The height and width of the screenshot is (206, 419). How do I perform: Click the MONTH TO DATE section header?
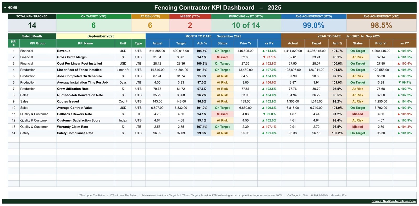[x=213, y=36]
